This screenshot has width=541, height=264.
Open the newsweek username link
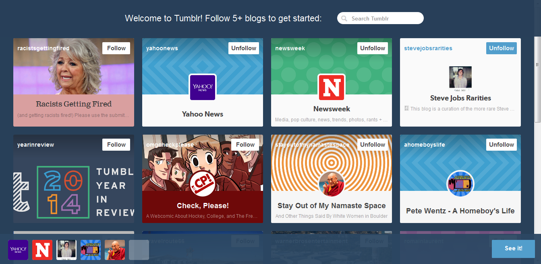pyautogui.click(x=290, y=48)
